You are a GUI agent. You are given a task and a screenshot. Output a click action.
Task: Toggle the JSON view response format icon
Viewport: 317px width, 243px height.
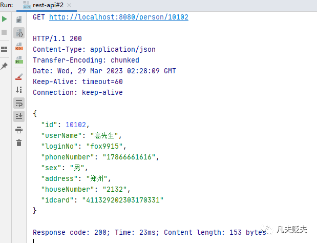[x=19, y=33]
